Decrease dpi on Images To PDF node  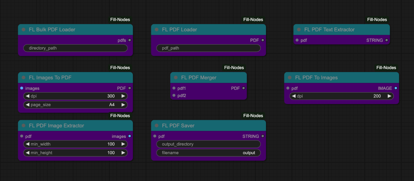pyautogui.click(x=28, y=96)
